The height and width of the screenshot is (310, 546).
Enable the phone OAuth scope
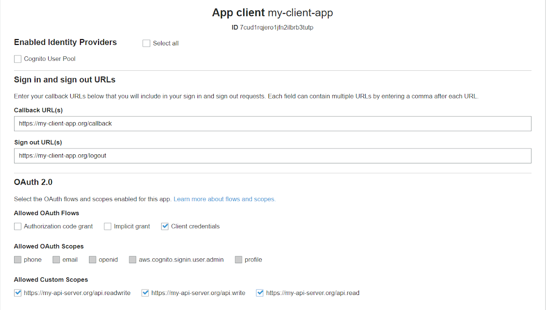tap(17, 259)
